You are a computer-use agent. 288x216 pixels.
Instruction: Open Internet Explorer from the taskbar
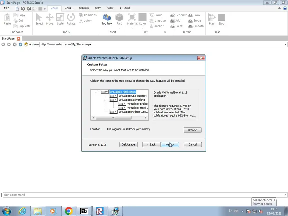[22, 211]
